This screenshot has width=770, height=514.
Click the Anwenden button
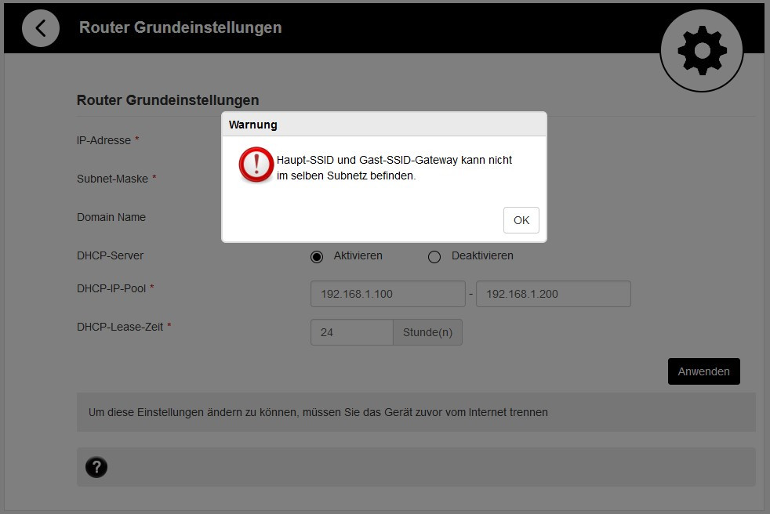pos(703,371)
